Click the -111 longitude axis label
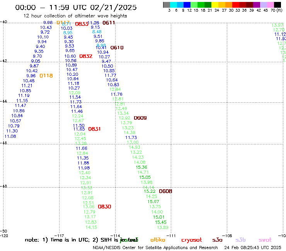Image resolution: width=286 pixels, height=251 pixels. pos(171,236)
